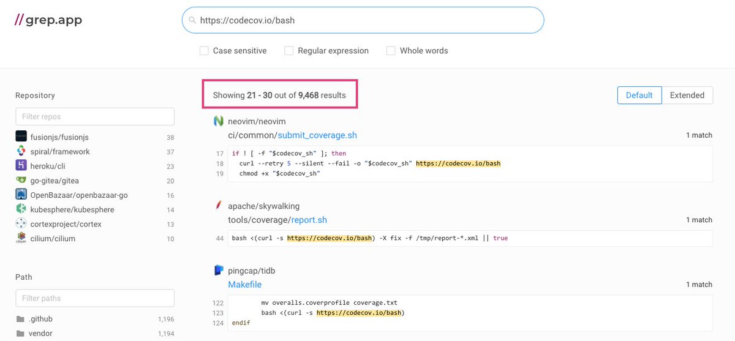This screenshot has height=341, width=735.
Task: Click the ci/common/ path text
Action: point(253,135)
